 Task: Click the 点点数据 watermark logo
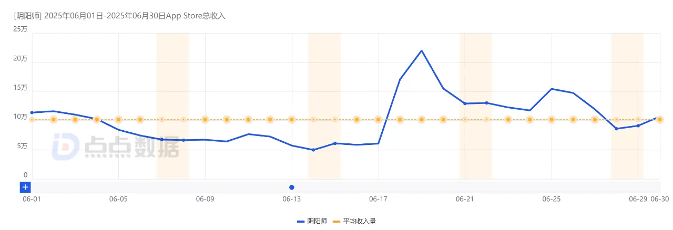[x=115, y=147]
